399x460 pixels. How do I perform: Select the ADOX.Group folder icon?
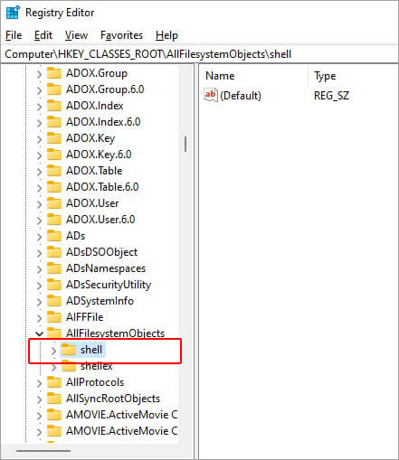pos(54,73)
